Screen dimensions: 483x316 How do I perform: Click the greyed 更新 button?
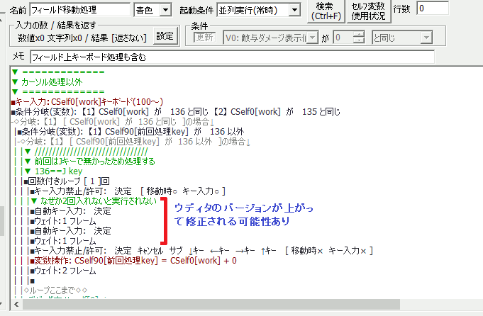204,38
